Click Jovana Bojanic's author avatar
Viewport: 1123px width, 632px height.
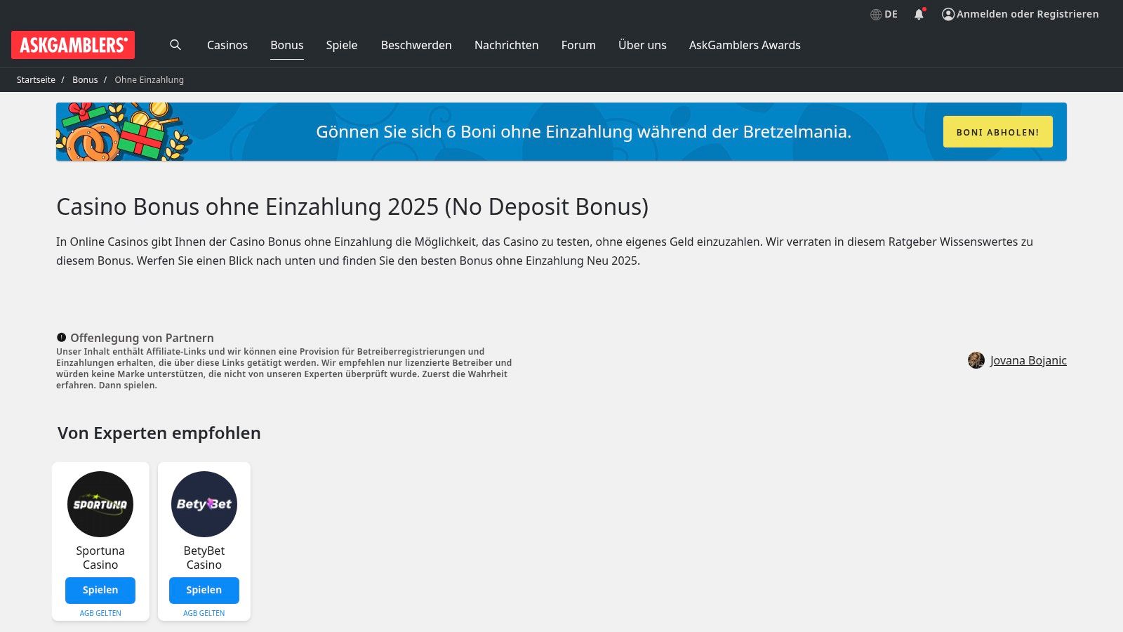[x=976, y=360]
